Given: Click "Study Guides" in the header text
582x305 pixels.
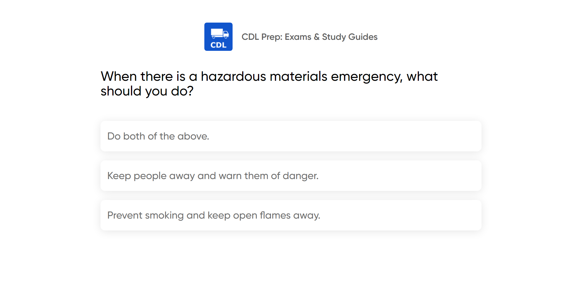Looking at the screenshot, I should pos(349,37).
